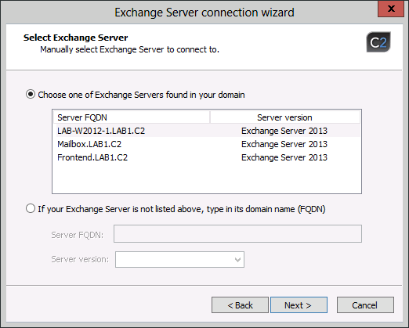Screen dimensions: 409x328
Task: Open the Server version dropdown
Action: pos(179,259)
